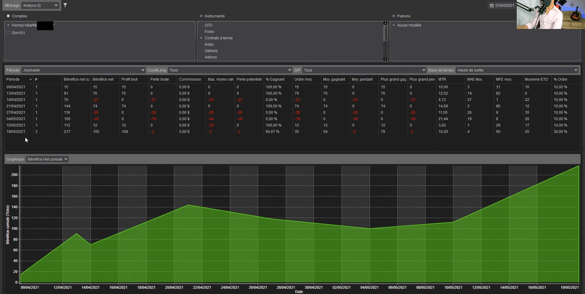Screen dimensions: 585x294
Task: Click the MTR column header
Action: 442,79
